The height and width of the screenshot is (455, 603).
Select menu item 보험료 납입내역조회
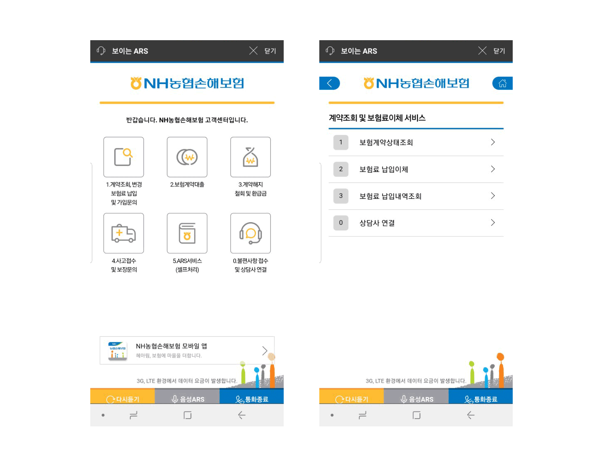(416, 196)
